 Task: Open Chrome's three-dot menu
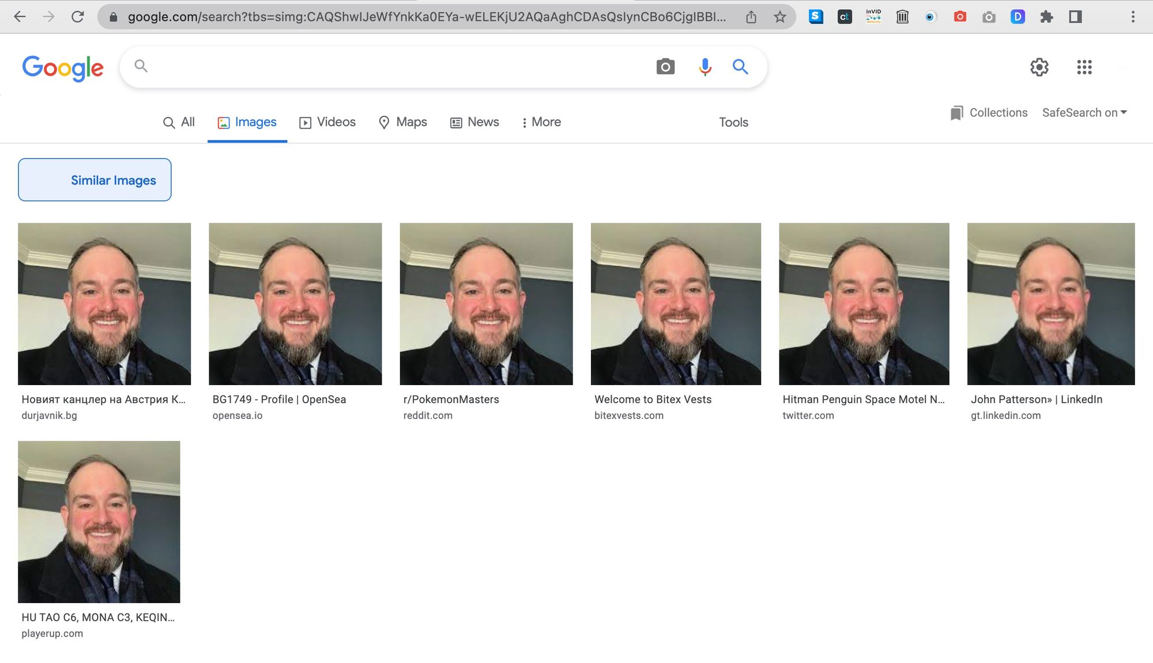(1133, 17)
